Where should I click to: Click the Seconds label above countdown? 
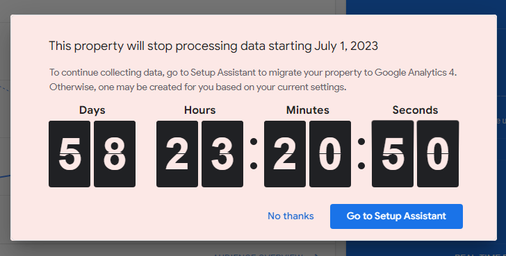[x=415, y=110]
